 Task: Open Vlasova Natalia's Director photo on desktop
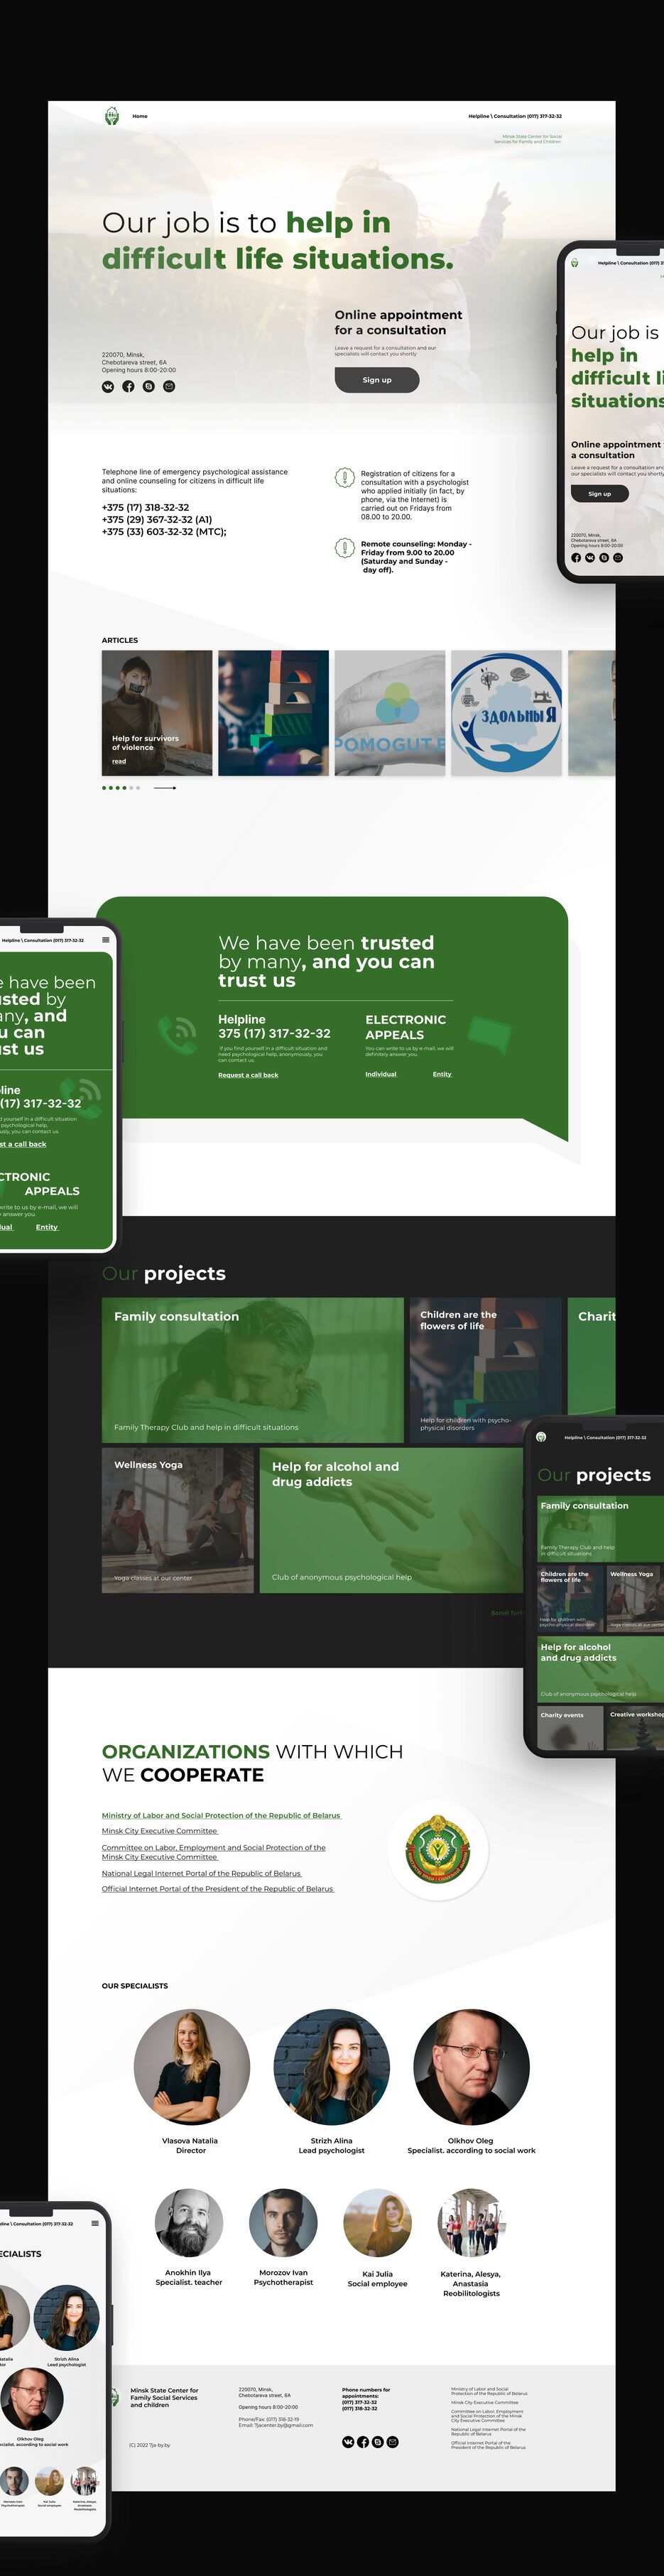click(x=192, y=2067)
